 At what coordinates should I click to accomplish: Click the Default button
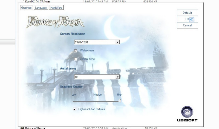tap(187, 13)
